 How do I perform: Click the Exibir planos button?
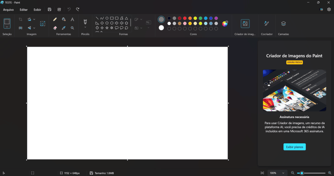(295, 147)
